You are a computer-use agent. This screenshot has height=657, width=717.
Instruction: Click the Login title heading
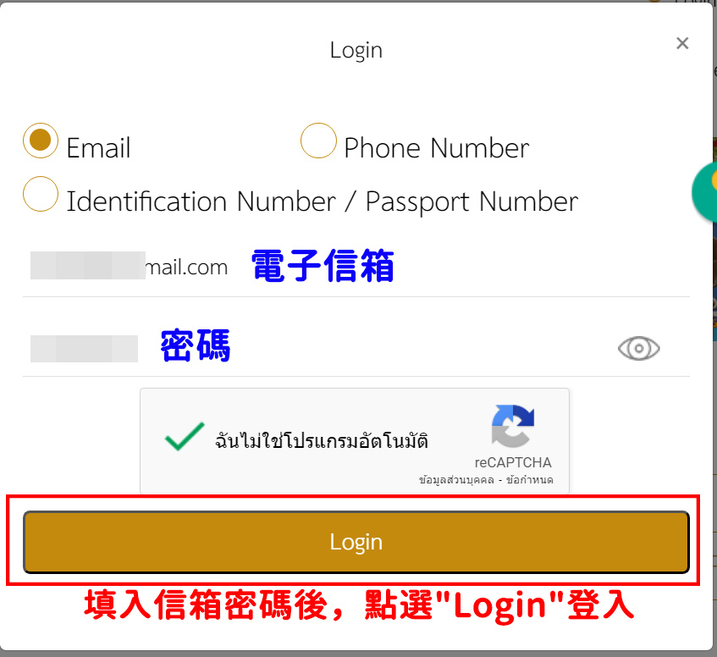pyautogui.click(x=356, y=50)
